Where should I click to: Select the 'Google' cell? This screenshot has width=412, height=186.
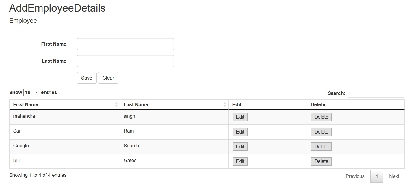[64, 147]
